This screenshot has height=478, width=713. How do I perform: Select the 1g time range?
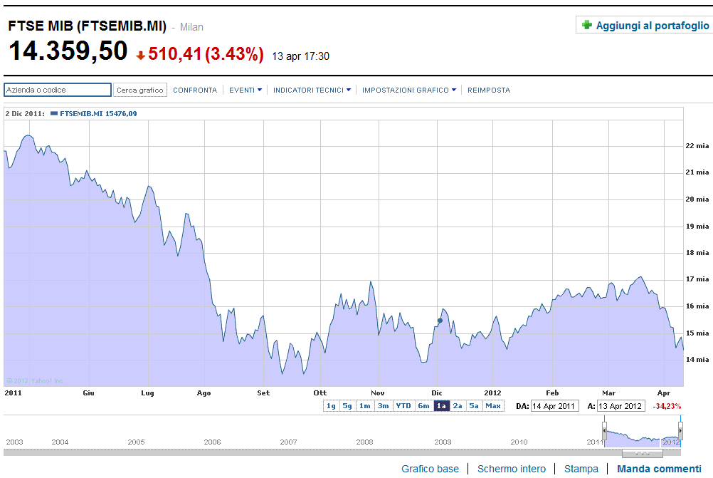330,406
